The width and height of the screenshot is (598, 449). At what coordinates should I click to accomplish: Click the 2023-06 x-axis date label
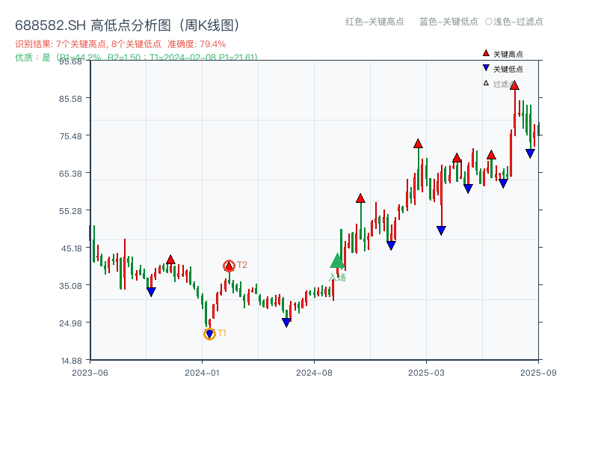point(90,373)
